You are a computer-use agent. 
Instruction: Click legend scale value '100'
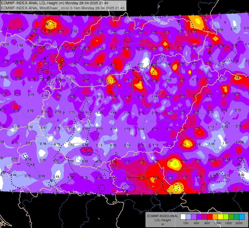click(x=186, y=223)
